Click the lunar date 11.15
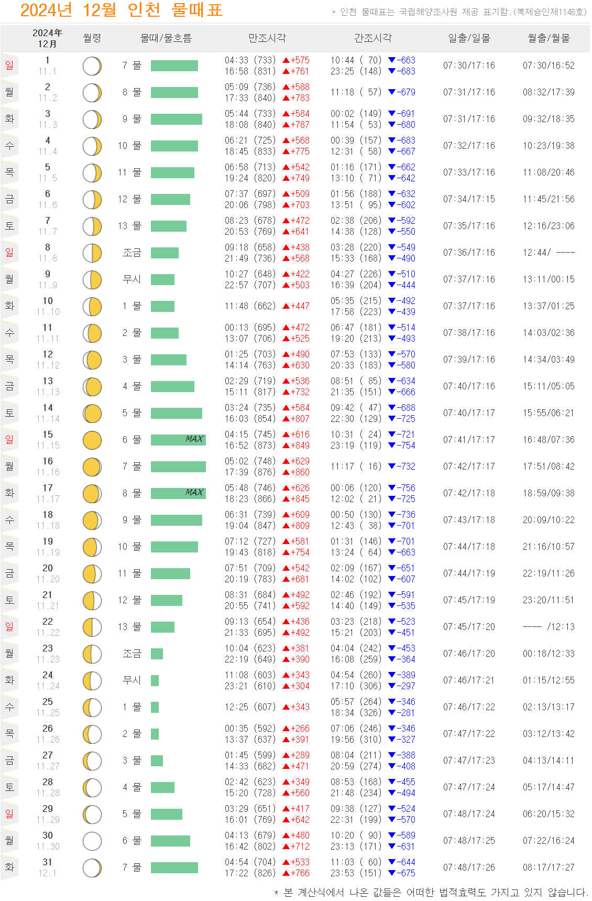 tap(48, 446)
